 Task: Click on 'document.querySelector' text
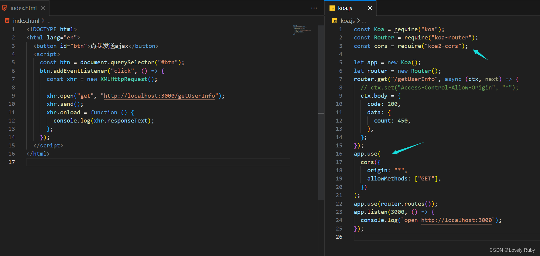[x=117, y=62]
